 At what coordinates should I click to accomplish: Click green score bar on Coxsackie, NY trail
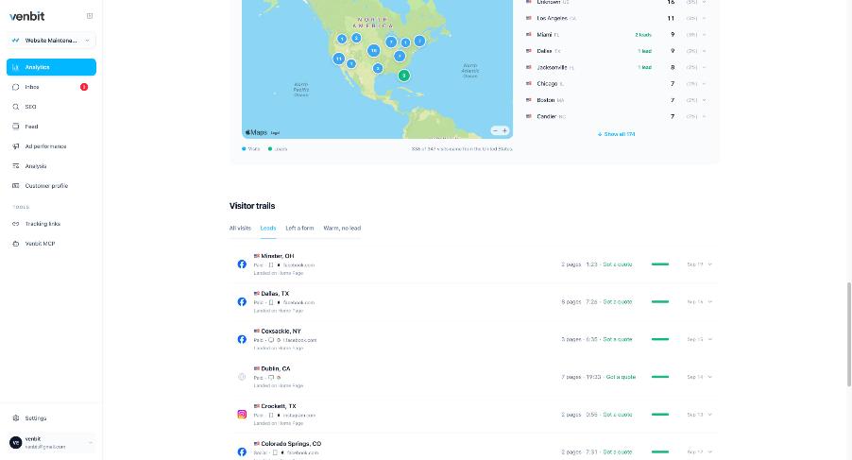pos(660,339)
